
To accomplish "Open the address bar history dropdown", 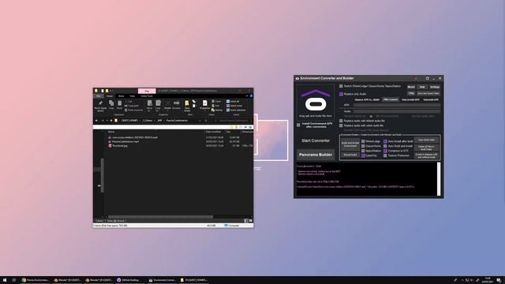I will pos(200,121).
